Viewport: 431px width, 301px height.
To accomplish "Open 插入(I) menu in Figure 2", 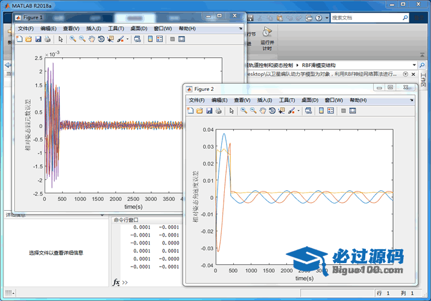I will click(265, 100).
